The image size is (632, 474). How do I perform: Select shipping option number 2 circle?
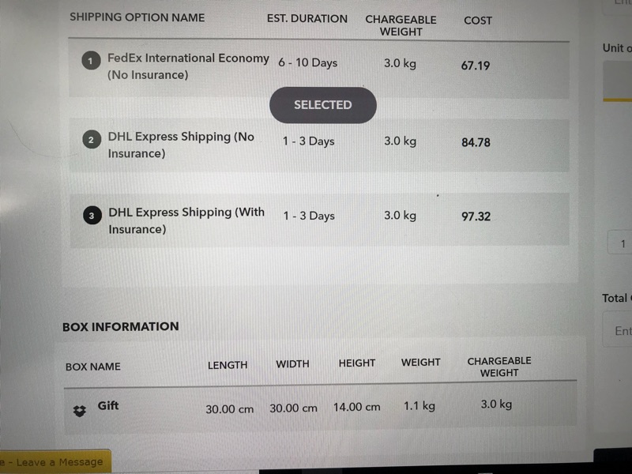point(92,140)
